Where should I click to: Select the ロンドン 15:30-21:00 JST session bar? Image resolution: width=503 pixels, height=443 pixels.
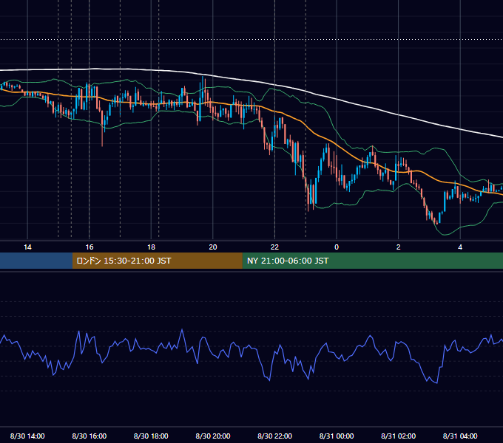tap(157, 261)
